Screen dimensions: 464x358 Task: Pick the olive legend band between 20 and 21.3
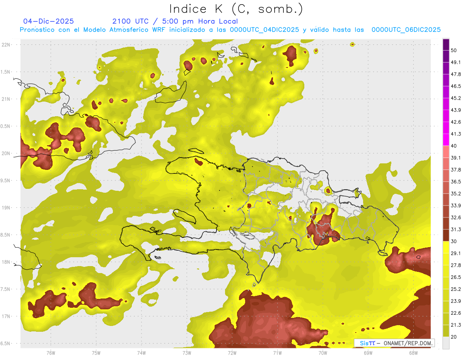tap(446, 331)
